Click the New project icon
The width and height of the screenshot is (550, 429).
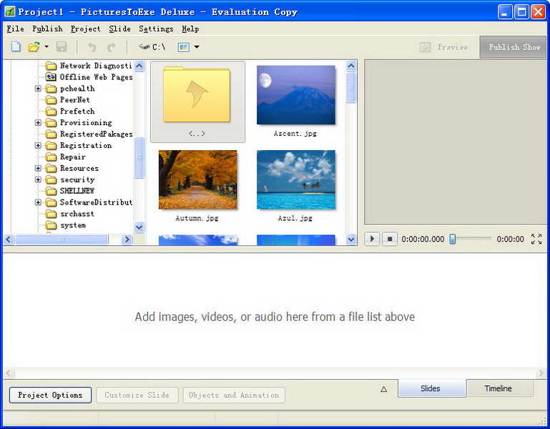point(16,47)
